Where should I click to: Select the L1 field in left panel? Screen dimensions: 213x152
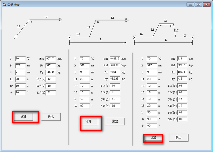[x=20, y=79]
